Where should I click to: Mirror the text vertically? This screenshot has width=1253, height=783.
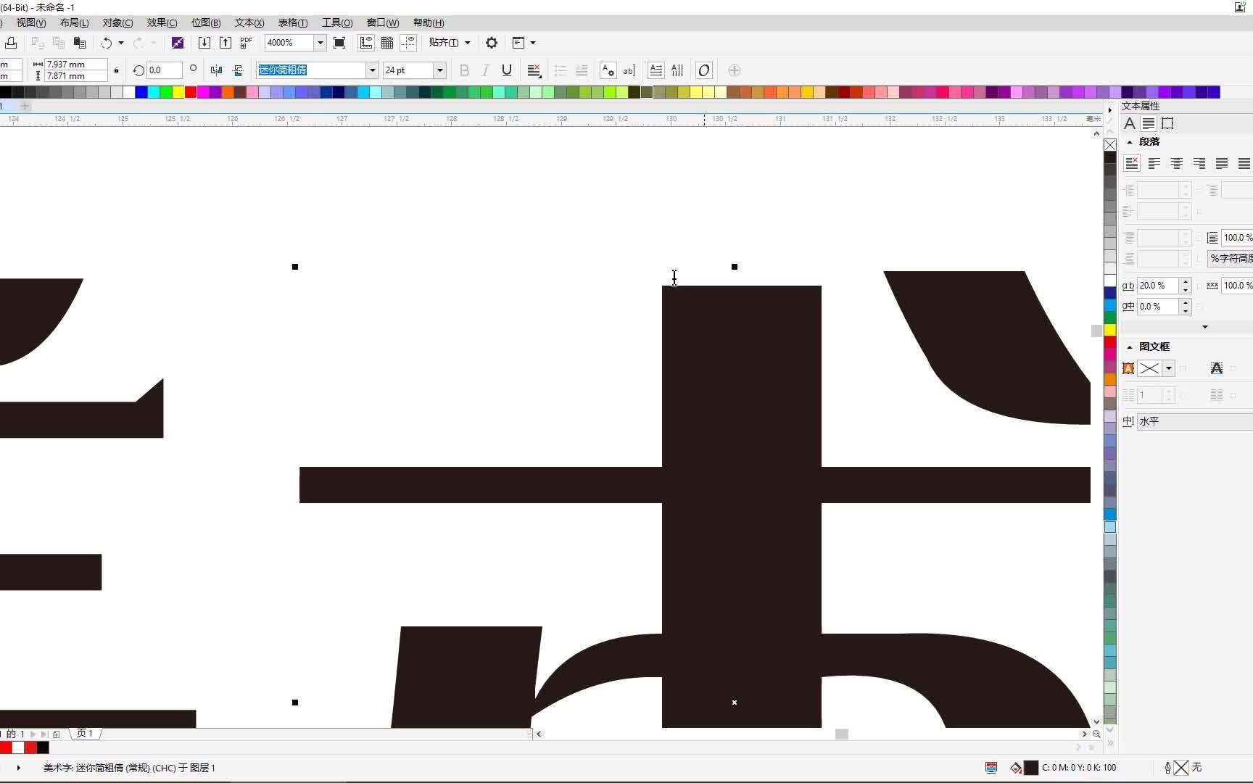(237, 70)
